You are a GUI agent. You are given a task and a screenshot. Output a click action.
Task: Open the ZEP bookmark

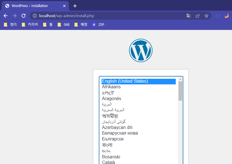tap(98, 25)
